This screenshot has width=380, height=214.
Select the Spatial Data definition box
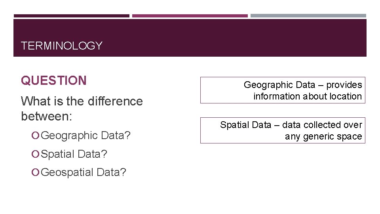click(283, 130)
